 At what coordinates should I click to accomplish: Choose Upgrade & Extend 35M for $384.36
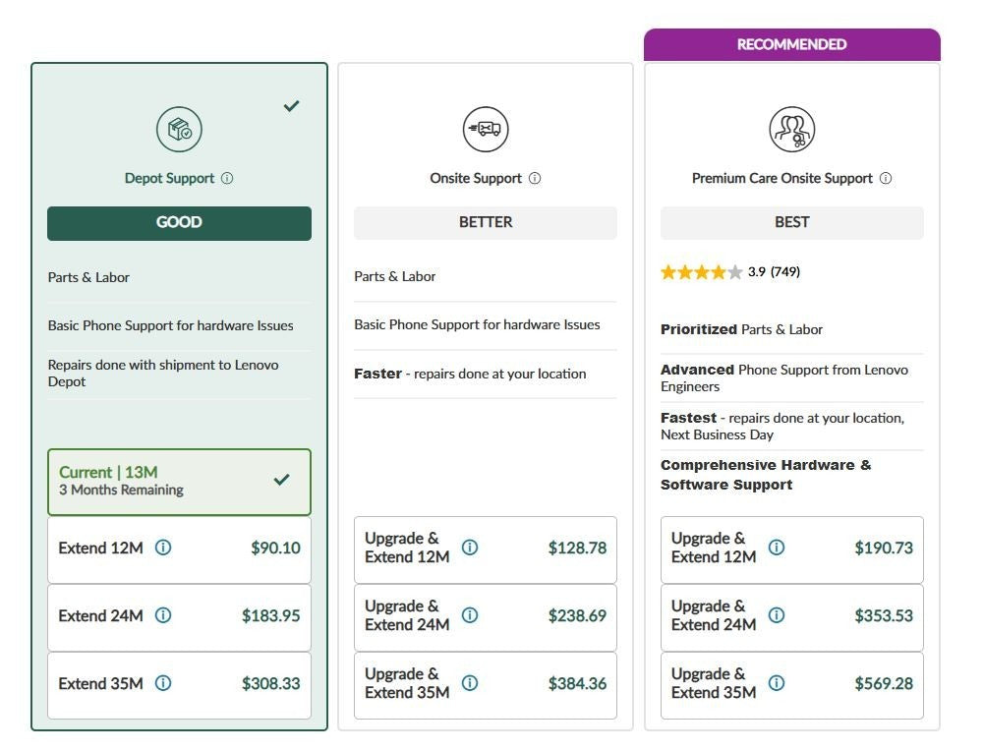pos(486,684)
